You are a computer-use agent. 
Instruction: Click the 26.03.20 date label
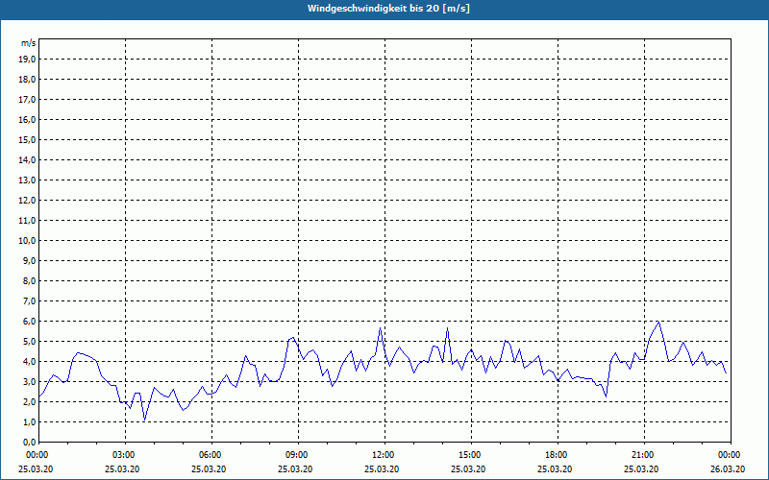click(728, 469)
